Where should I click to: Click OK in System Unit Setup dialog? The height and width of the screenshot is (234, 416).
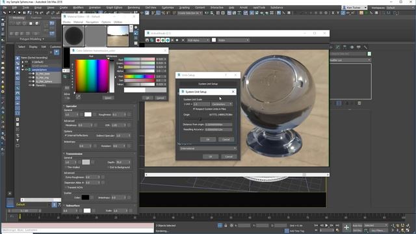pos(208,139)
